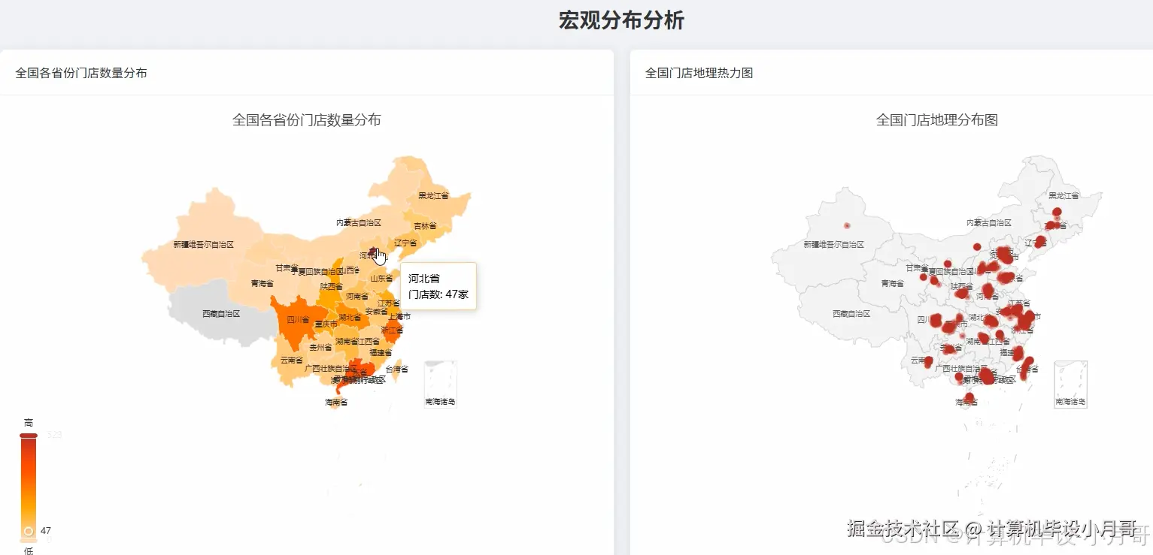Select 青海省 label on the left map
This screenshot has height=555, width=1153.
262,284
